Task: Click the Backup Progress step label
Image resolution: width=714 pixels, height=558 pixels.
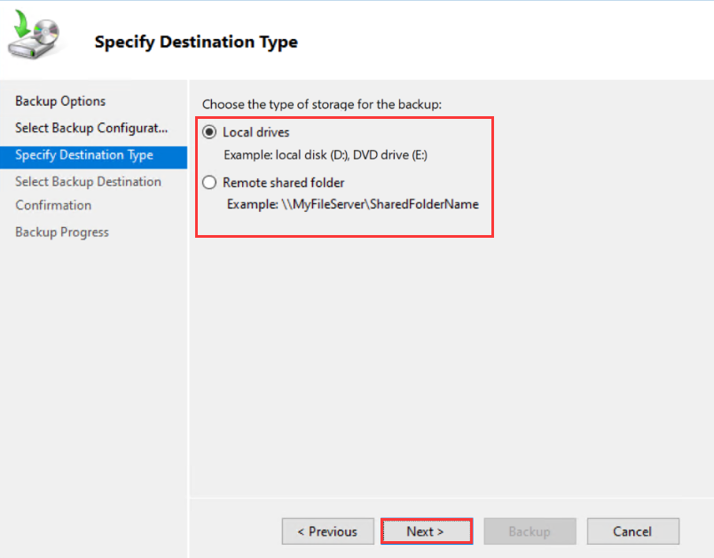Action: click(61, 232)
